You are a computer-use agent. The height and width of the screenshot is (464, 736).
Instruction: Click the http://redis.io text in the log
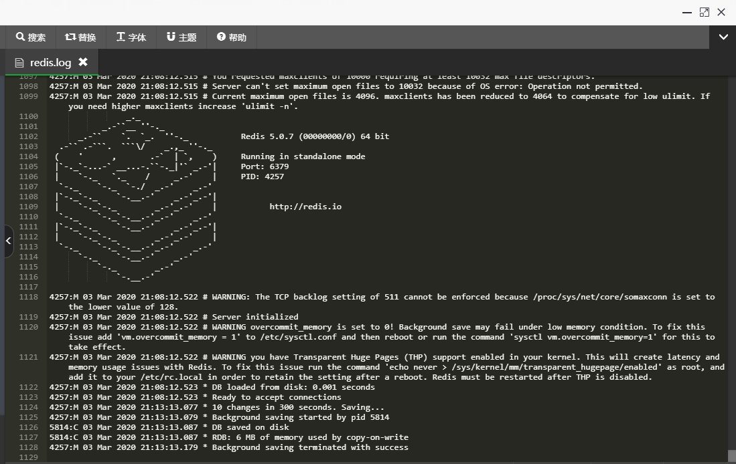(305, 207)
